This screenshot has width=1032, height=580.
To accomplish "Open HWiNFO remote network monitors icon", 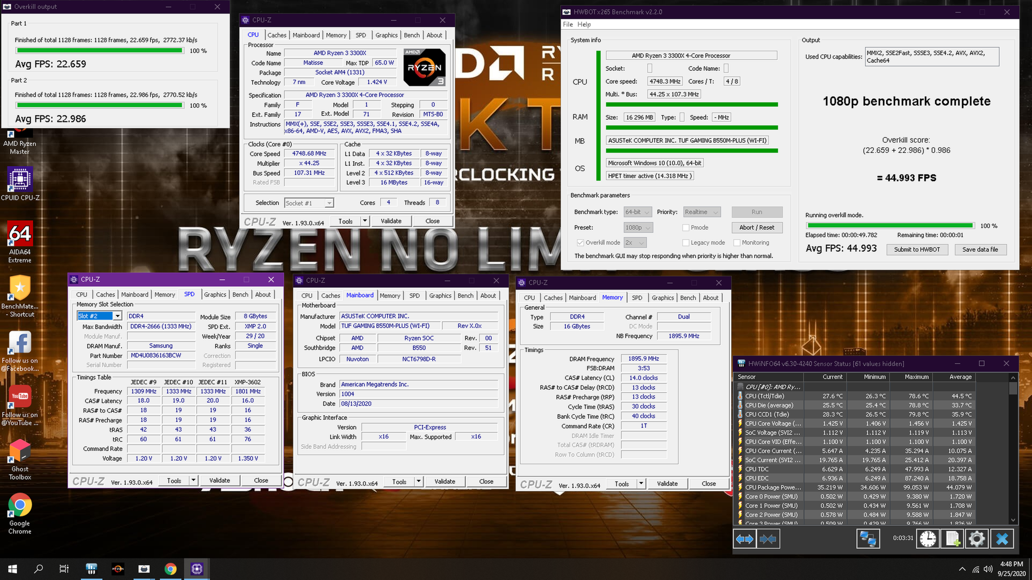I will pyautogui.click(x=868, y=539).
